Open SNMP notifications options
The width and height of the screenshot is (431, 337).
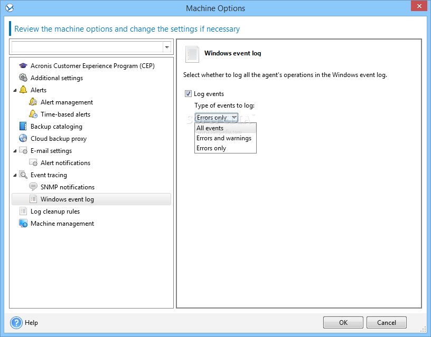click(68, 187)
